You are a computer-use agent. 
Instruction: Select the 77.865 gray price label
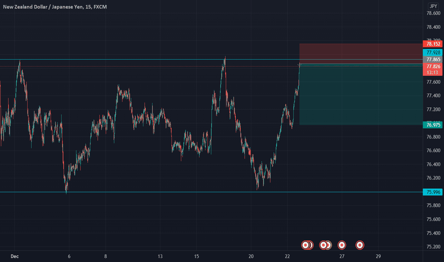click(x=433, y=60)
